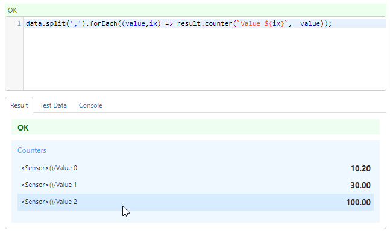This screenshot has width=390, height=234.
Task: Switch to the Result tab
Action: click(x=19, y=105)
